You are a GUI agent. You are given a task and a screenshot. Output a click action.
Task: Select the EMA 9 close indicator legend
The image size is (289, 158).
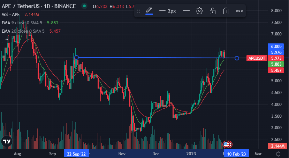22,23
